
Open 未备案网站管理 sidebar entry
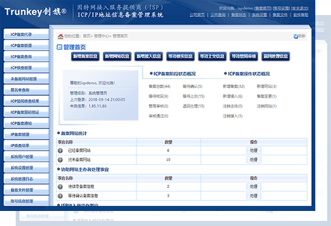pyautogui.click(x=26, y=79)
